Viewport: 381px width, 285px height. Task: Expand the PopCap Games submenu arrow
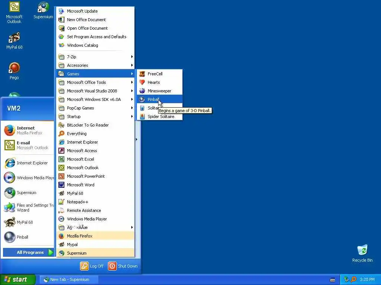pos(132,108)
